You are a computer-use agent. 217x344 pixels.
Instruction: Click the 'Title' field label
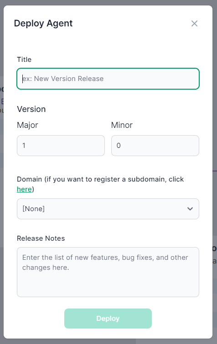(24, 60)
